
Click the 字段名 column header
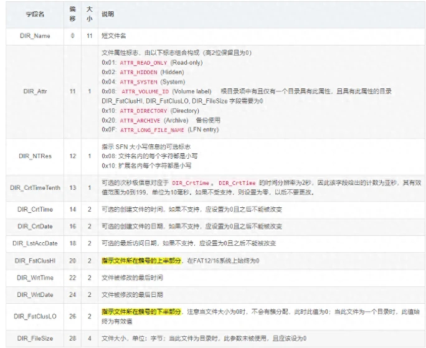pyautogui.click(x=37, y=14)
